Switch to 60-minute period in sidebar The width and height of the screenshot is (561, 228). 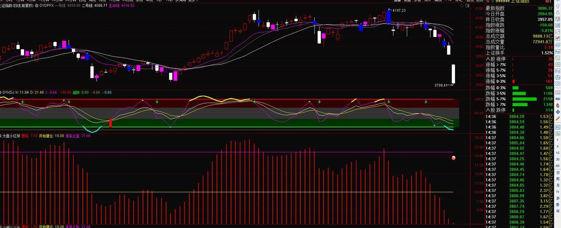pos(558,166)
